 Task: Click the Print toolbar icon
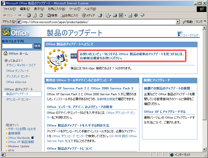click(115, 15)
